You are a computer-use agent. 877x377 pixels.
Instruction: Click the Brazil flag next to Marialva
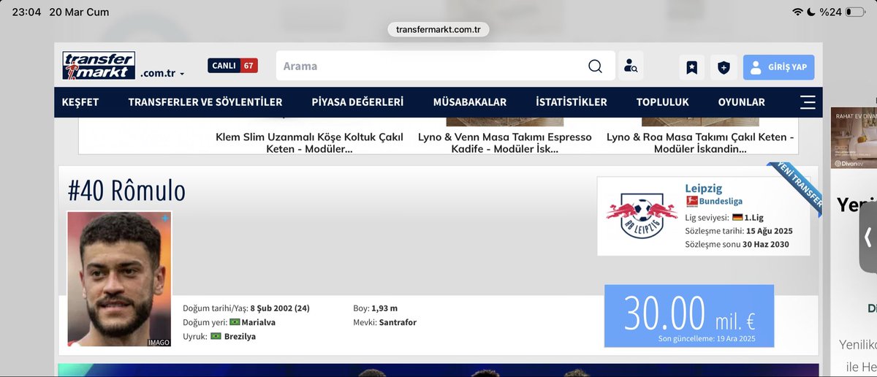[x=235, y=322]
